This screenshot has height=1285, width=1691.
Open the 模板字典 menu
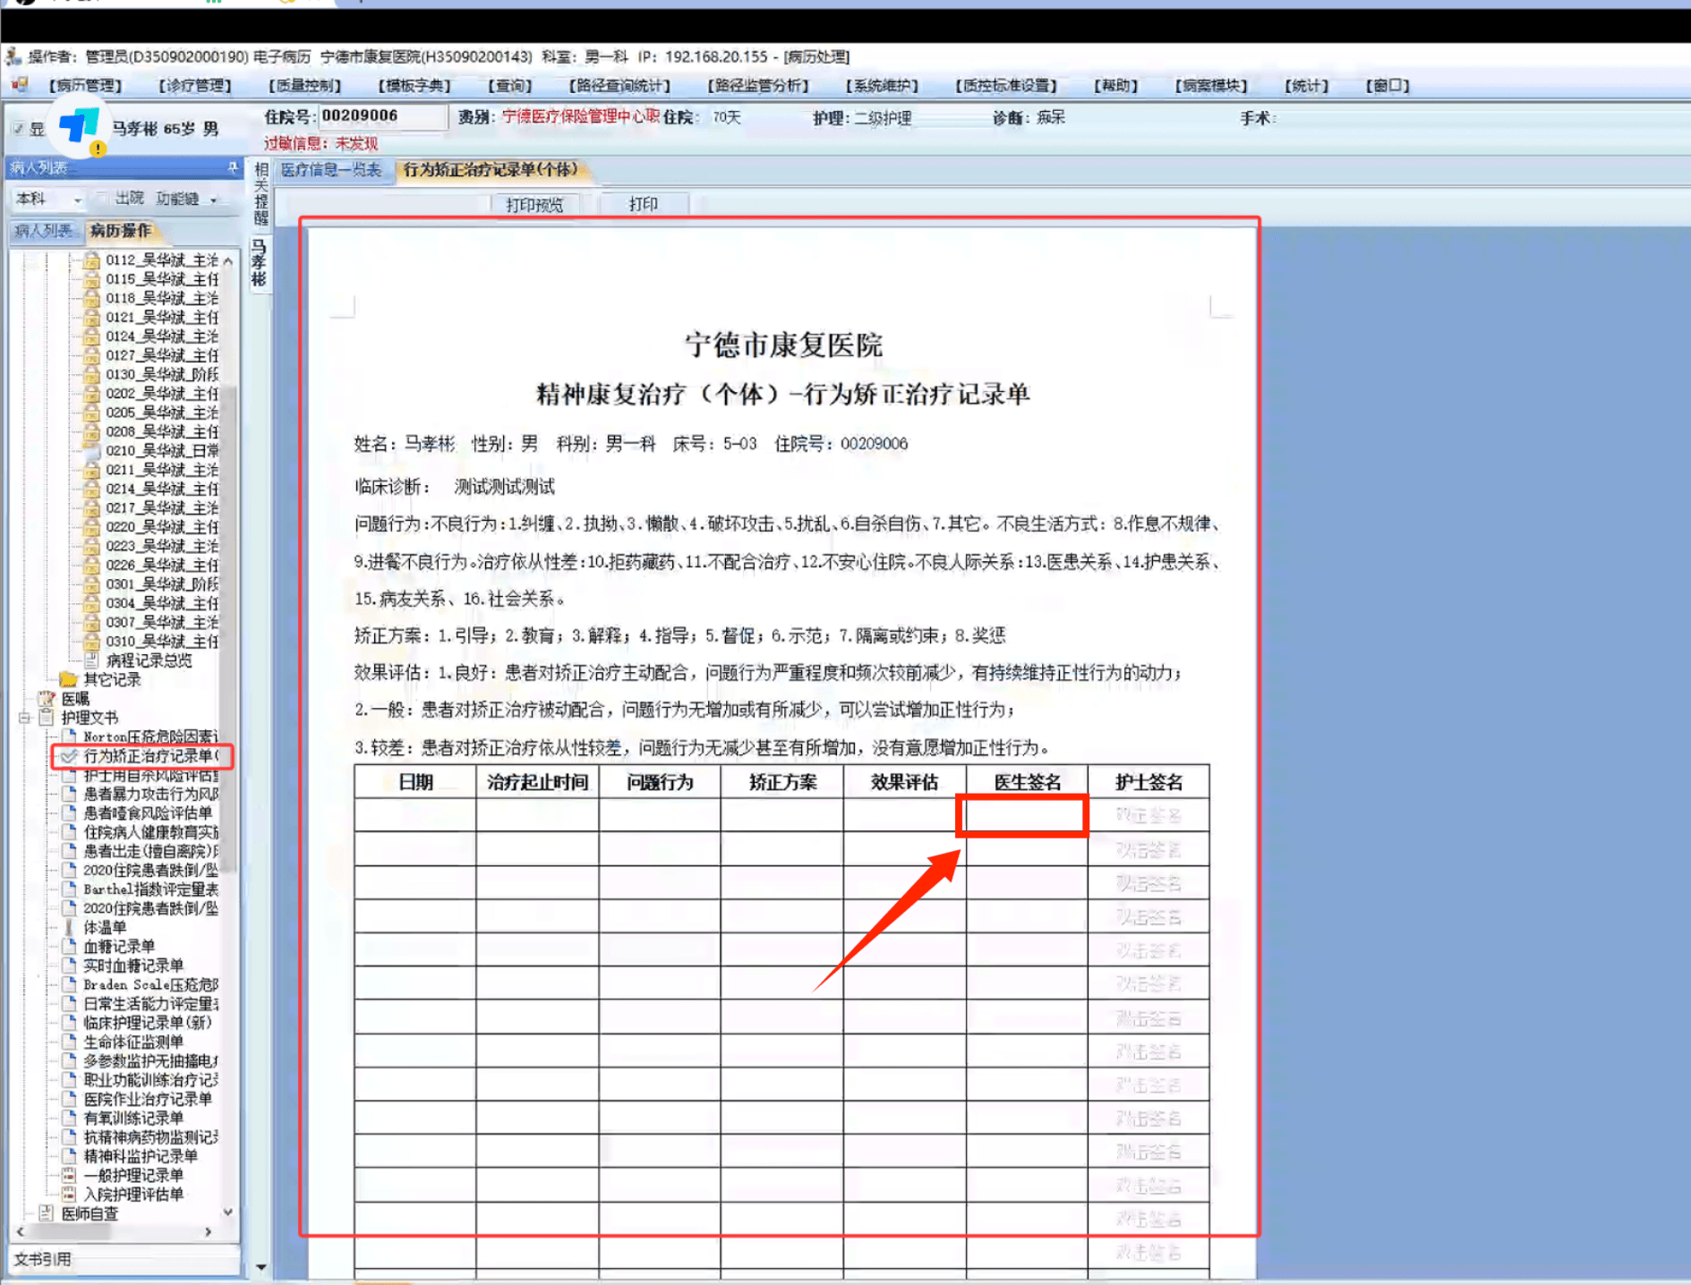[414, 86]
